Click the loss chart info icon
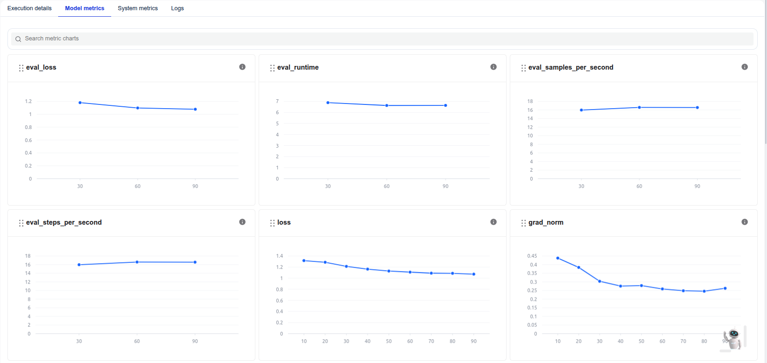Screen dimensions: 767x363 (x=494, y=222)
